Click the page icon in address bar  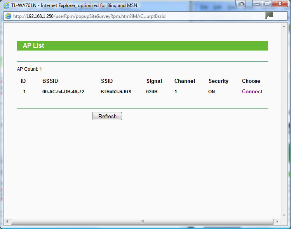[8, 16]
